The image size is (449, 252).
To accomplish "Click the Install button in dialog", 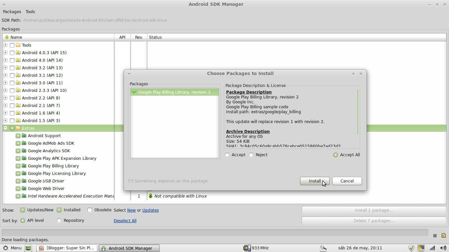I will pos(315,181).
